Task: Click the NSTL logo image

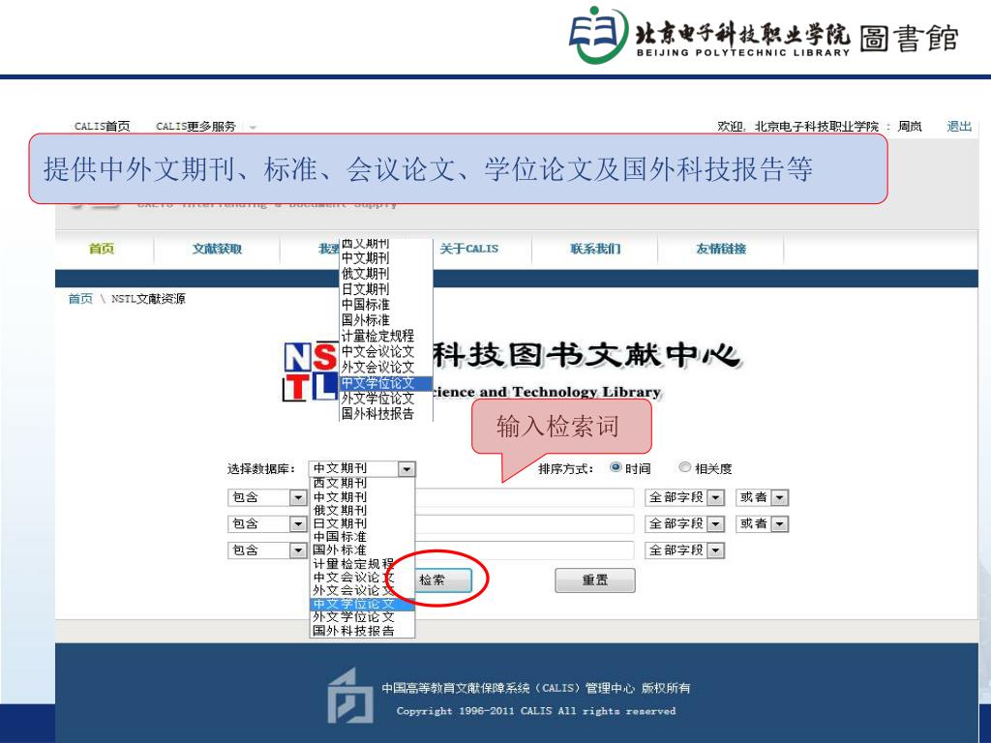Action: [x=310, y=371]
